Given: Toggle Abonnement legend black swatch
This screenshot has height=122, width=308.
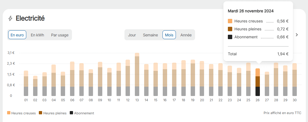Looking at the screenshot, I should click(x=71, y=113).
